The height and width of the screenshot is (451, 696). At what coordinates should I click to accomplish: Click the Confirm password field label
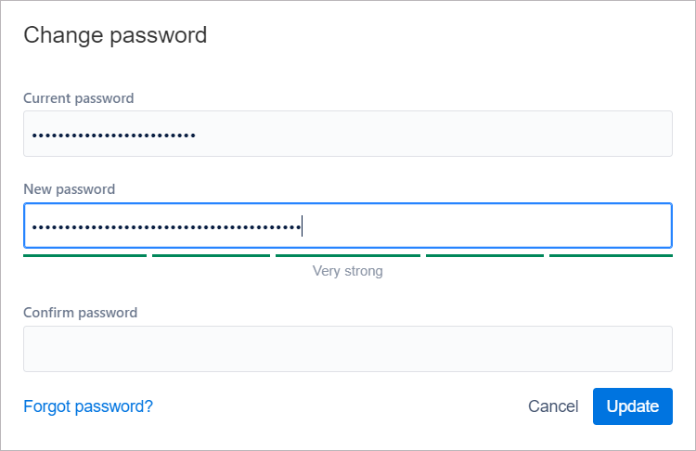[x=81, y=313]
